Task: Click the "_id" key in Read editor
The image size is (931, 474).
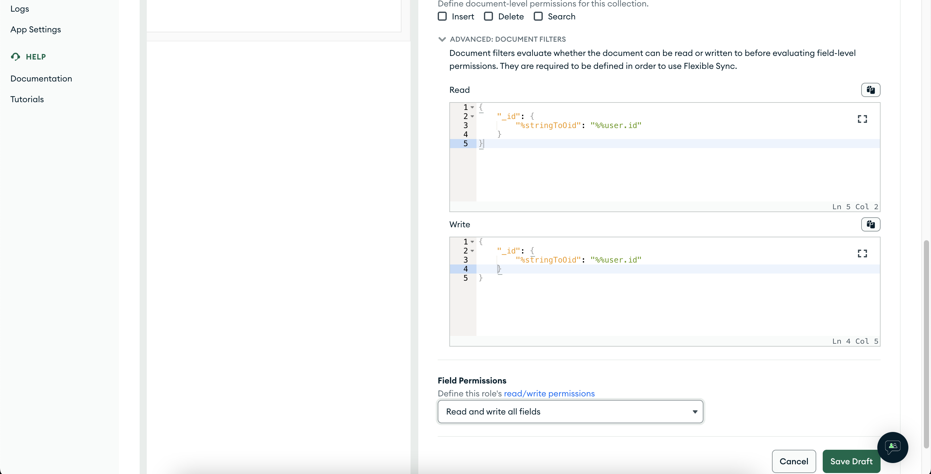Action: 508,116
